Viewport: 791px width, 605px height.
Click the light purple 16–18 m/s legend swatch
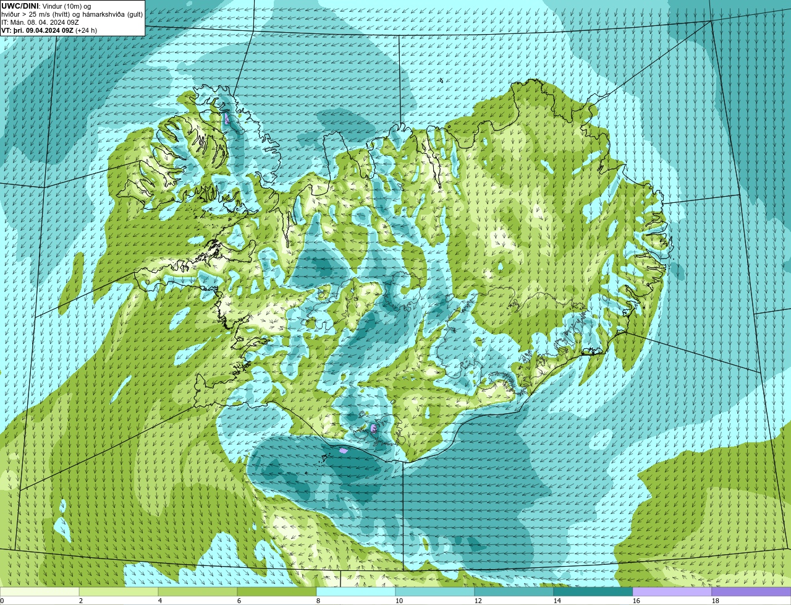(x=672, y=591)
